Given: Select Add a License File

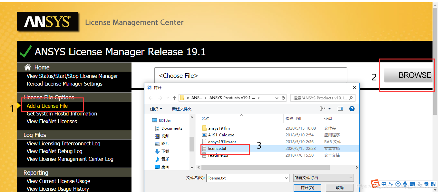Looking at the screenshot, I should 47,106.
